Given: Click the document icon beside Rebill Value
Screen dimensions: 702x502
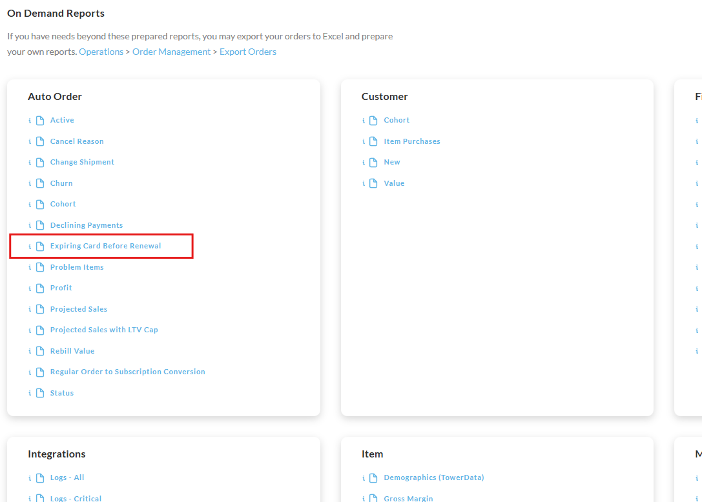Looking at the screenshot, I should click(x=40, y=351).
